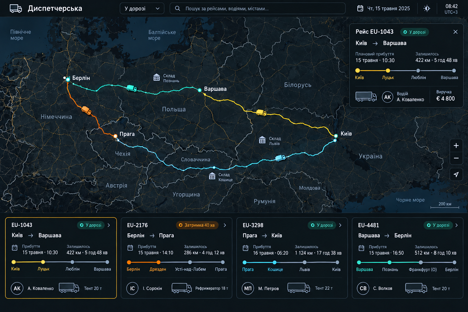Close the Рейс EU-1043 details panel

(456, 32)
